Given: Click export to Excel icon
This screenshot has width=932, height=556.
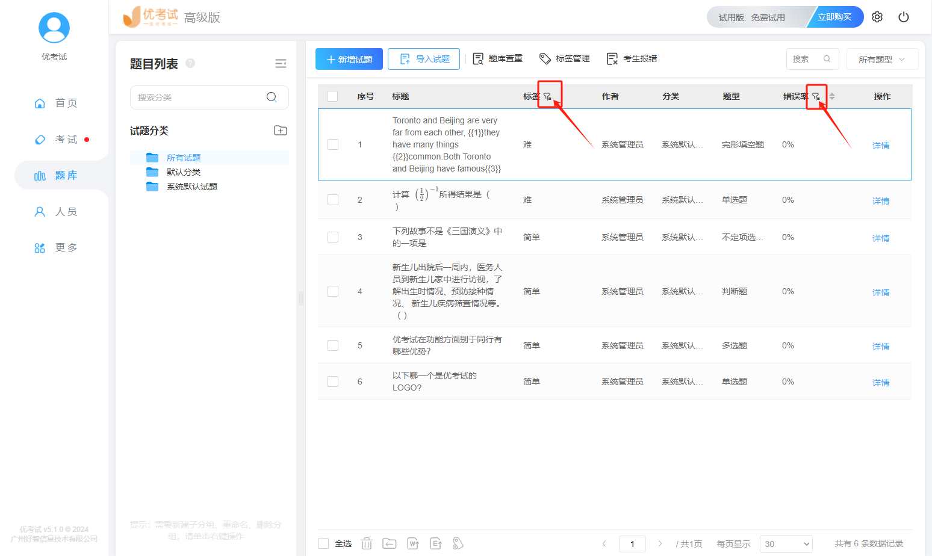Looking at the screenshot, I should tap(436, 543).
